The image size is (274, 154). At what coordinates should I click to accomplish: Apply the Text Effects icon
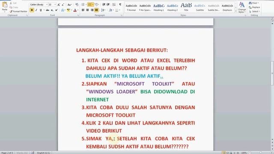pyautogui.click(x=63, y=10)
